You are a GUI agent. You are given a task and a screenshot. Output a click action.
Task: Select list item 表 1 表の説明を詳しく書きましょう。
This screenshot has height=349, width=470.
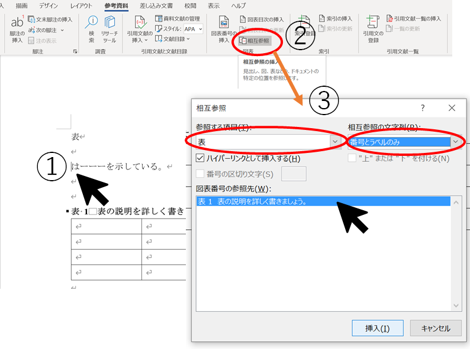tap(323, 201)
